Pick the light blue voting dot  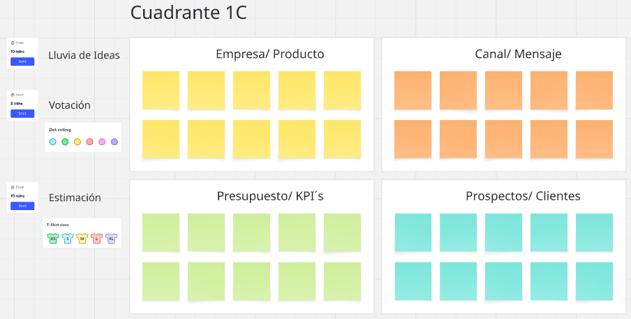(53, 142)
